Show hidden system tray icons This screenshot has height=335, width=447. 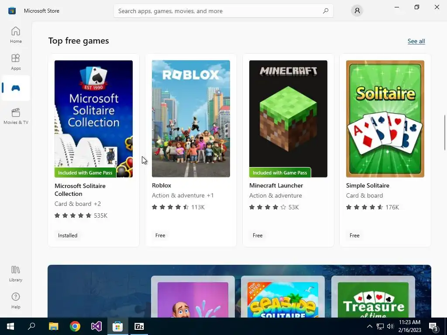pos(369,326)
